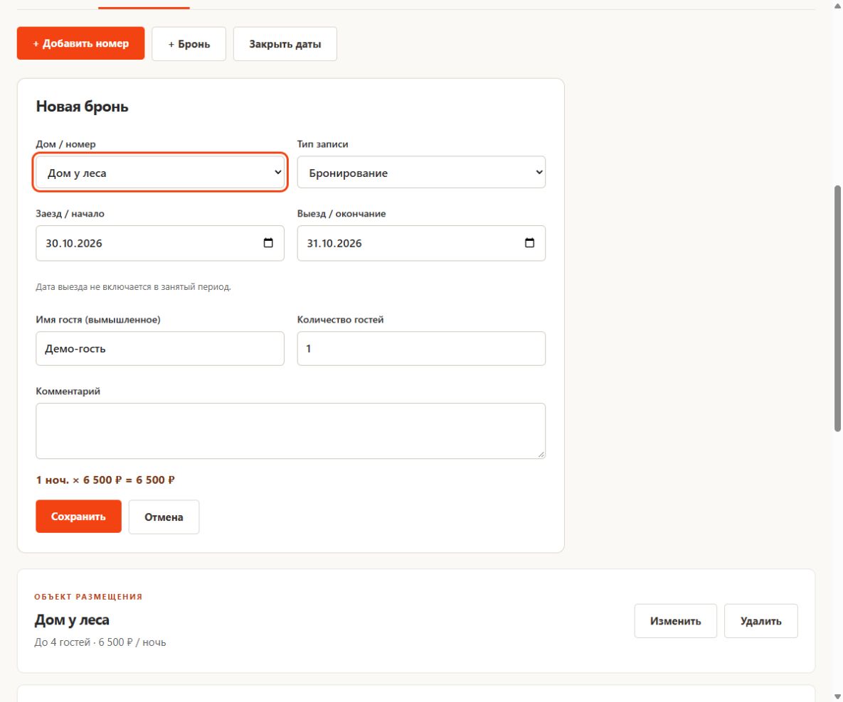The image size is (843, 702).
Task: Click the + Добавить номер button
Action: point(80,43)
